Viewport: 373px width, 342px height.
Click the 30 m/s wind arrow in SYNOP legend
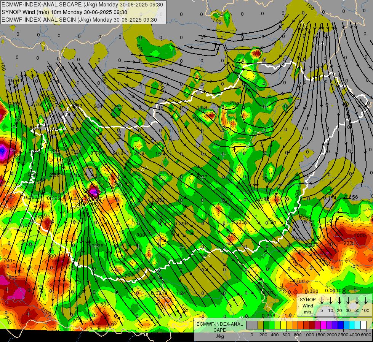click(x=348, y=300)
